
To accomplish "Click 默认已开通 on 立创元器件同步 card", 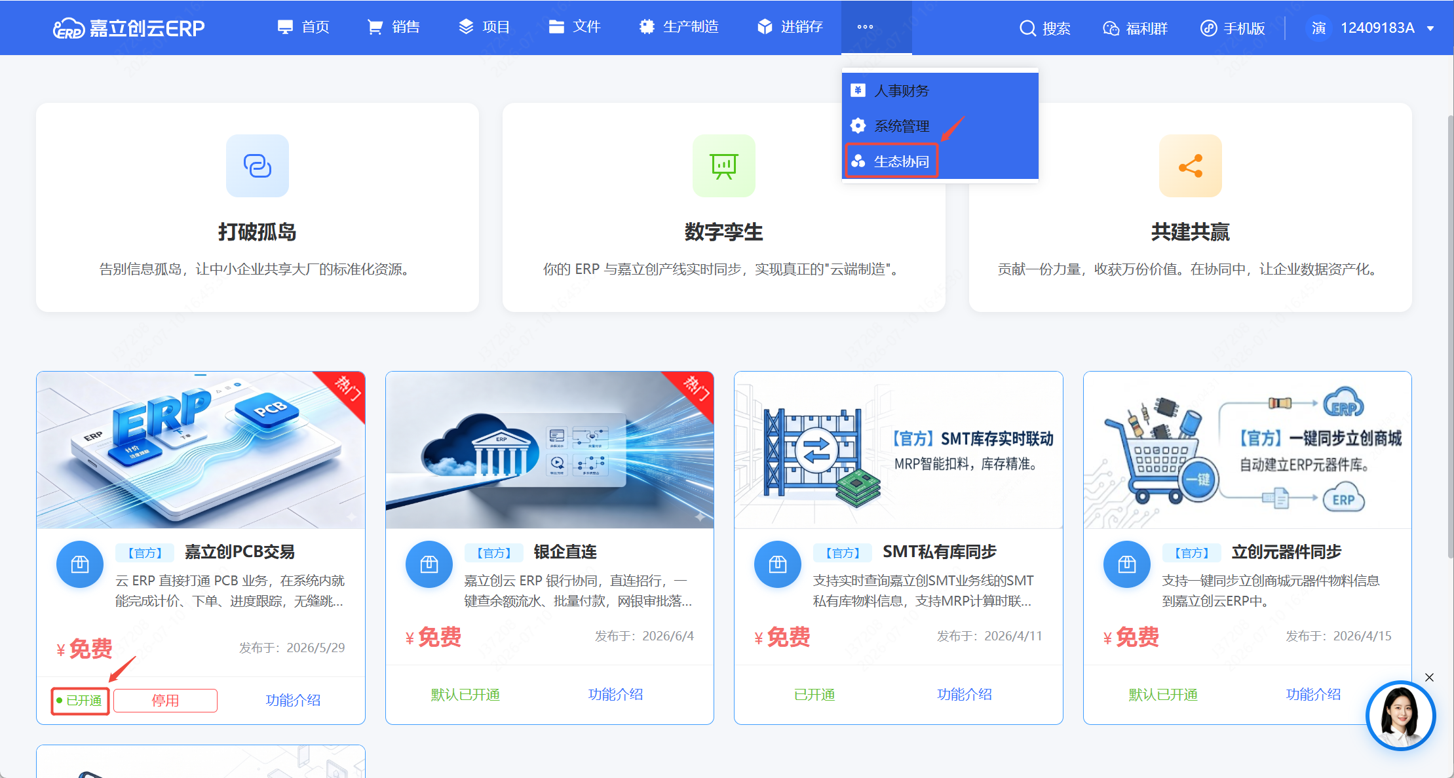I will click(1163, 695).
